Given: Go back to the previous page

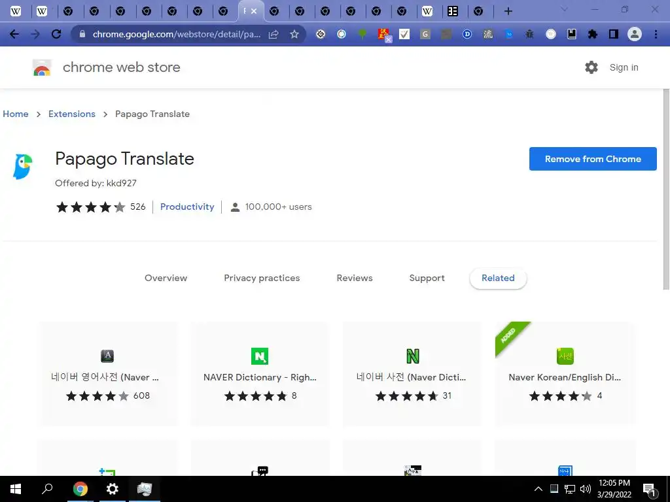Looking at the screenshot, I should click(14, 34).
